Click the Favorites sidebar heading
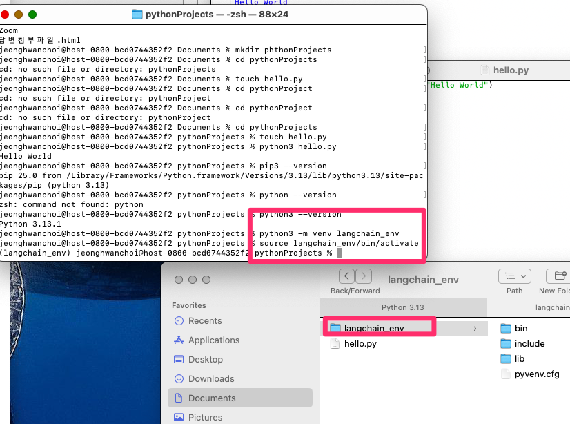This screenshot has width=570, height=424. click(189, 305)
